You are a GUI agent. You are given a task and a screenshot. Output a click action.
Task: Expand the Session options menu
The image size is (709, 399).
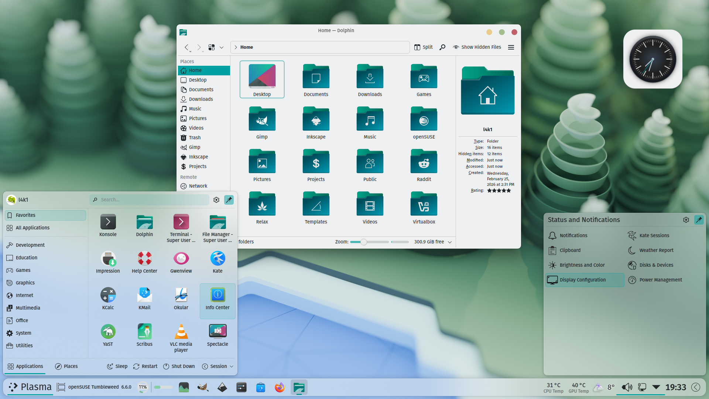(218, 366)
